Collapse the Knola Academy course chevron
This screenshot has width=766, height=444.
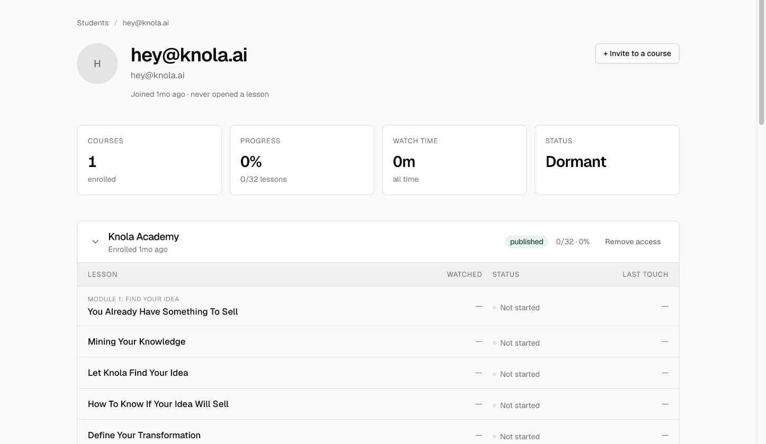(x=95, y=242)
